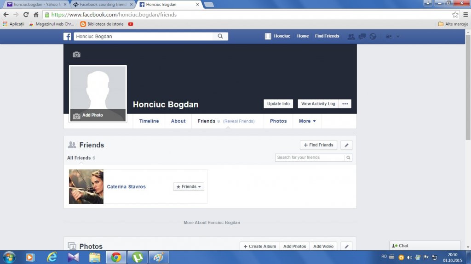Click Add Video button
Image resolution: width=471 pixels, height=264 pixels.
click(323, 246)
